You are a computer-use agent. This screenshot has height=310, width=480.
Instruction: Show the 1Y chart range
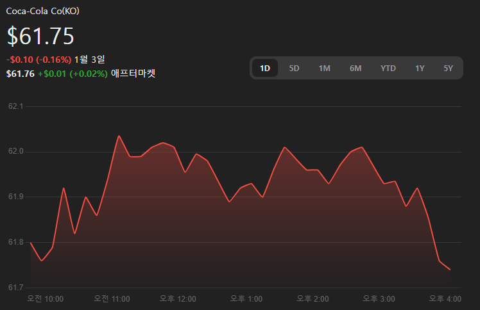(x=420, y=68)
